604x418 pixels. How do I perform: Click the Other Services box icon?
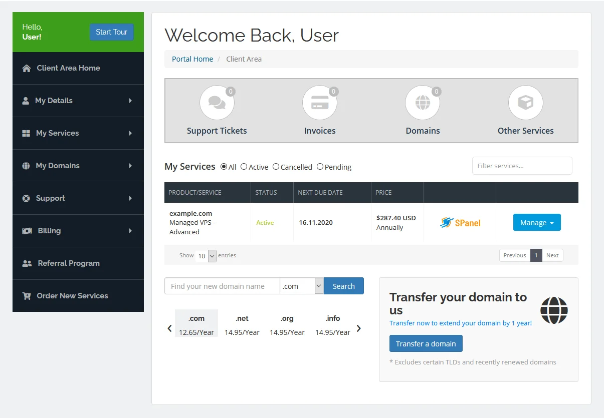coord(525,102)
